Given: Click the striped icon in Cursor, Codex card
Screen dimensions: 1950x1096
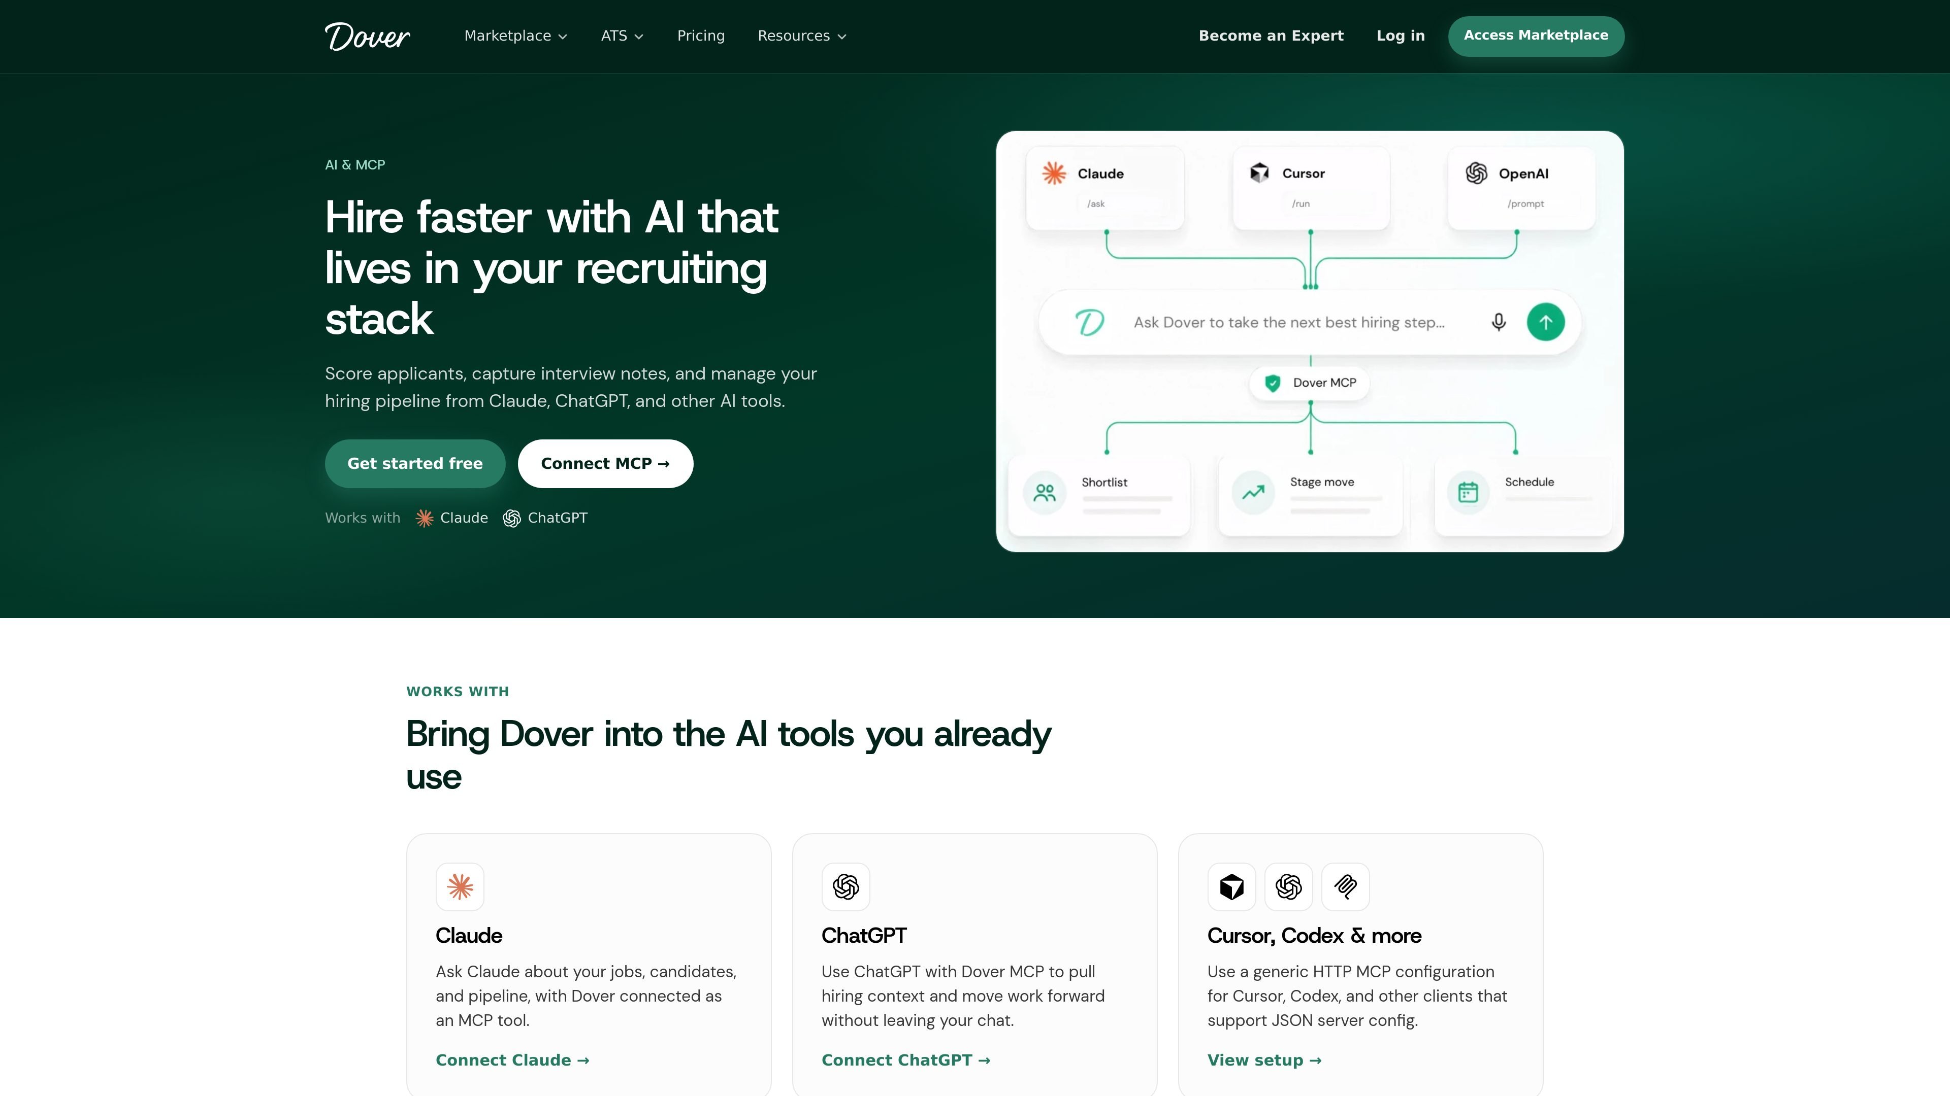Looking at the screenshot, I should tap(1345, 886).
